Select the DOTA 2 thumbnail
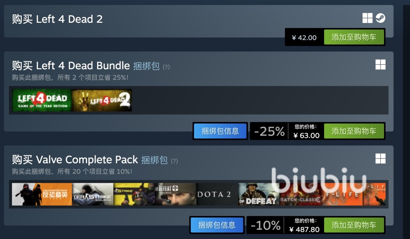 pos(217,194)
